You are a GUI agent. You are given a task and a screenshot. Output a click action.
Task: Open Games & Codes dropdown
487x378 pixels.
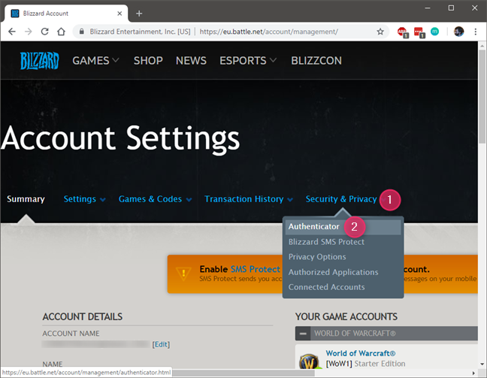tap(155, 199)
